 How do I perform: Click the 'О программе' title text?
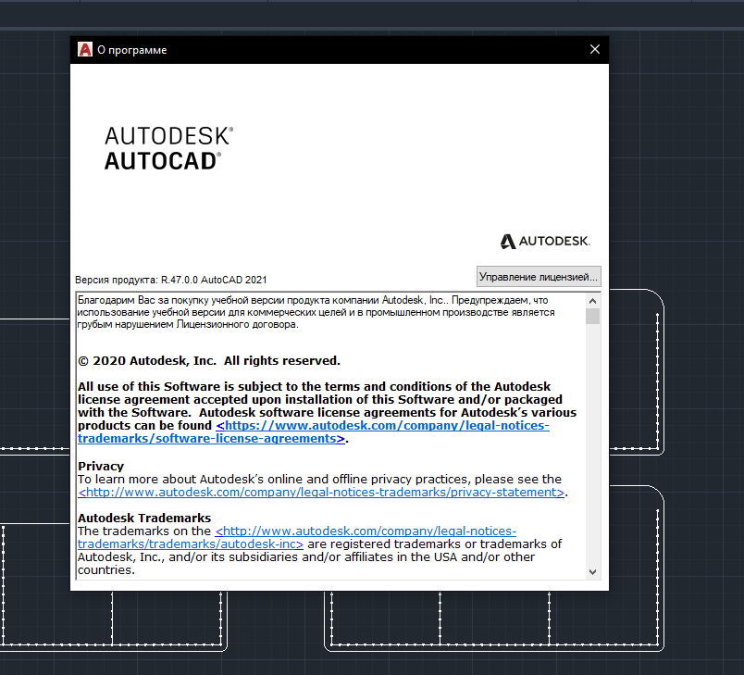click(x=132, y=50)
